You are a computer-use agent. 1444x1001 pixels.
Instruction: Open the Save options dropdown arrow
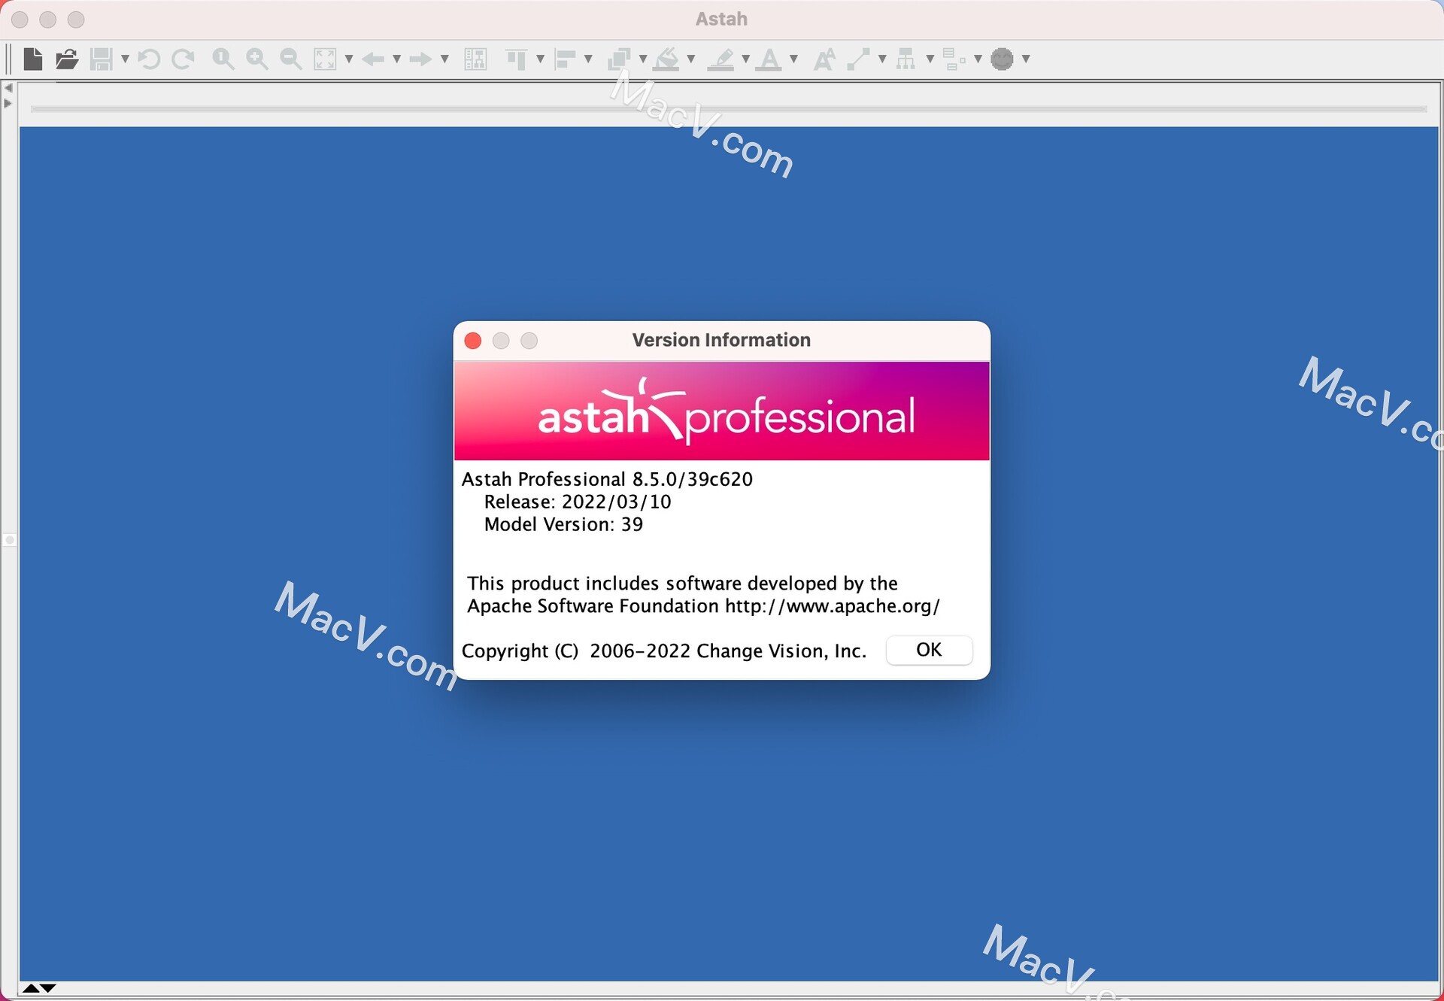click(x=125, y=59)
